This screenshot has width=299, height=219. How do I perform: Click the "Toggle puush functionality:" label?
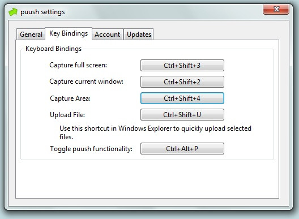tap(91, 149)
